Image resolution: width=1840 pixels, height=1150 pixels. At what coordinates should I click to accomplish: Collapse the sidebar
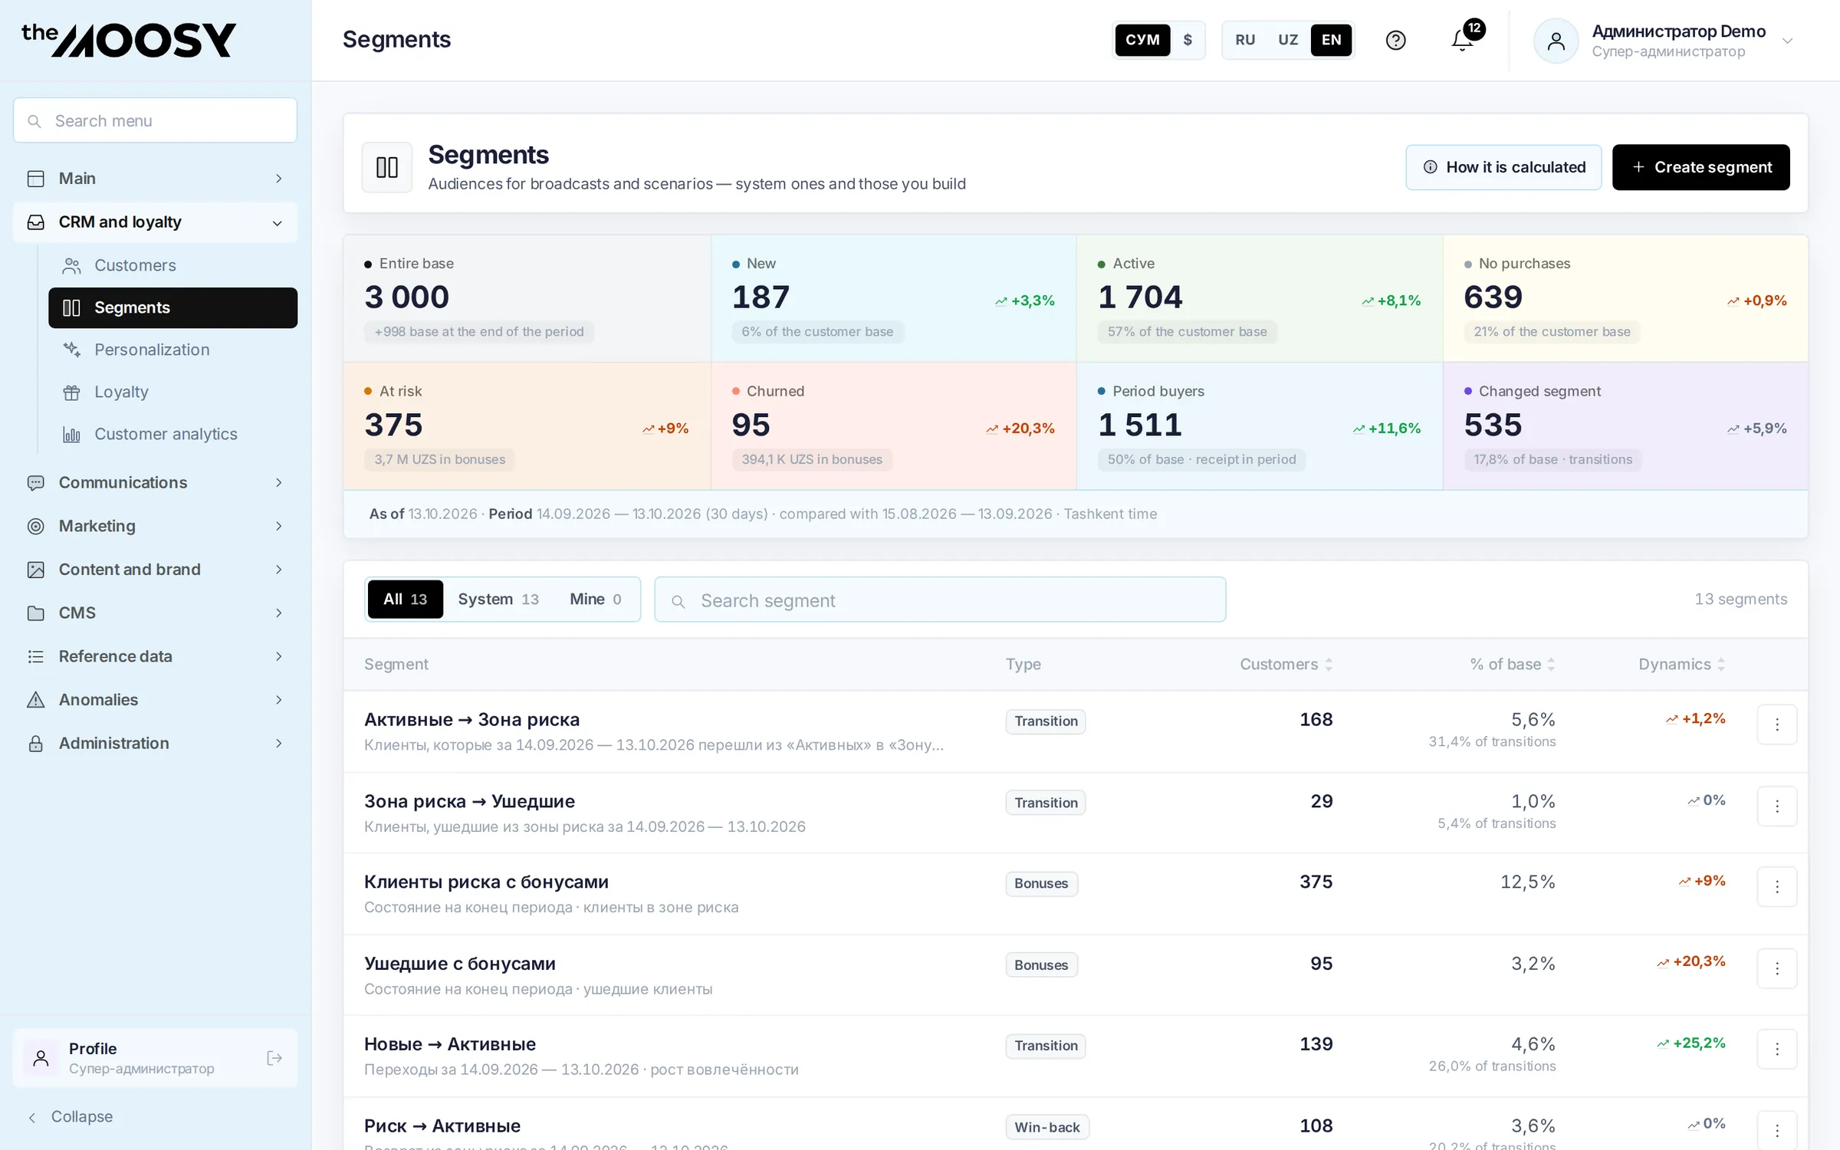pos(71,1116)
